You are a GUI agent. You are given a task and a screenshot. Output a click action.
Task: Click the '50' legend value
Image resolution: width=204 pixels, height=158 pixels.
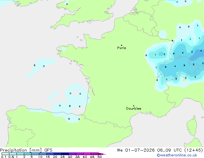99,157
